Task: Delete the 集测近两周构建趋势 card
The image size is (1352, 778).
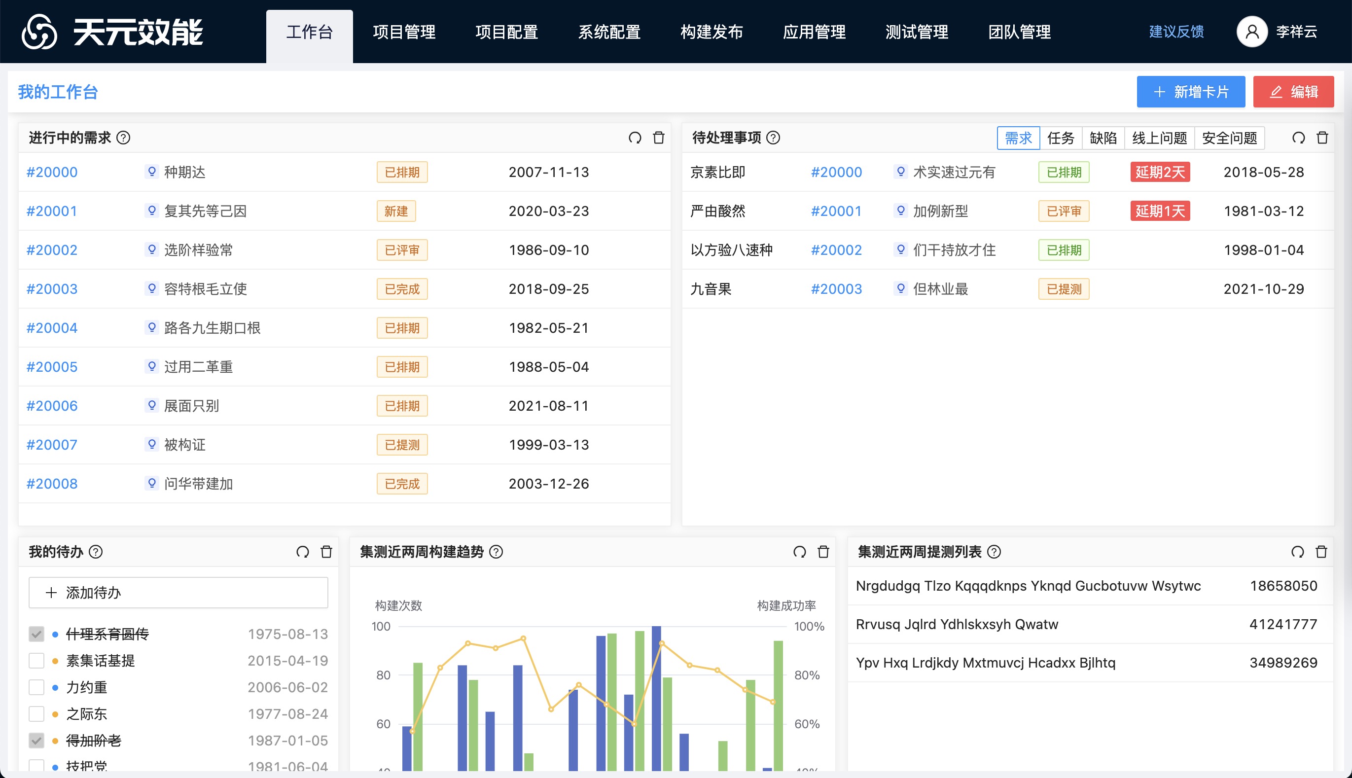Action: tap(823, 551)
